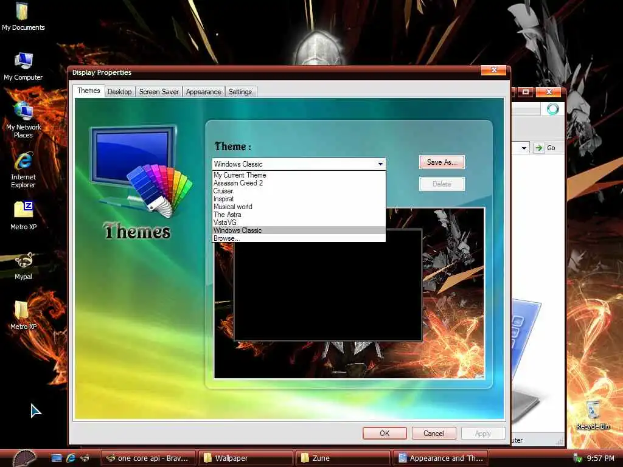623x467 pixels.
Task: Switch to Wallpaper folder taskbar item
Action: coord(246,458)
